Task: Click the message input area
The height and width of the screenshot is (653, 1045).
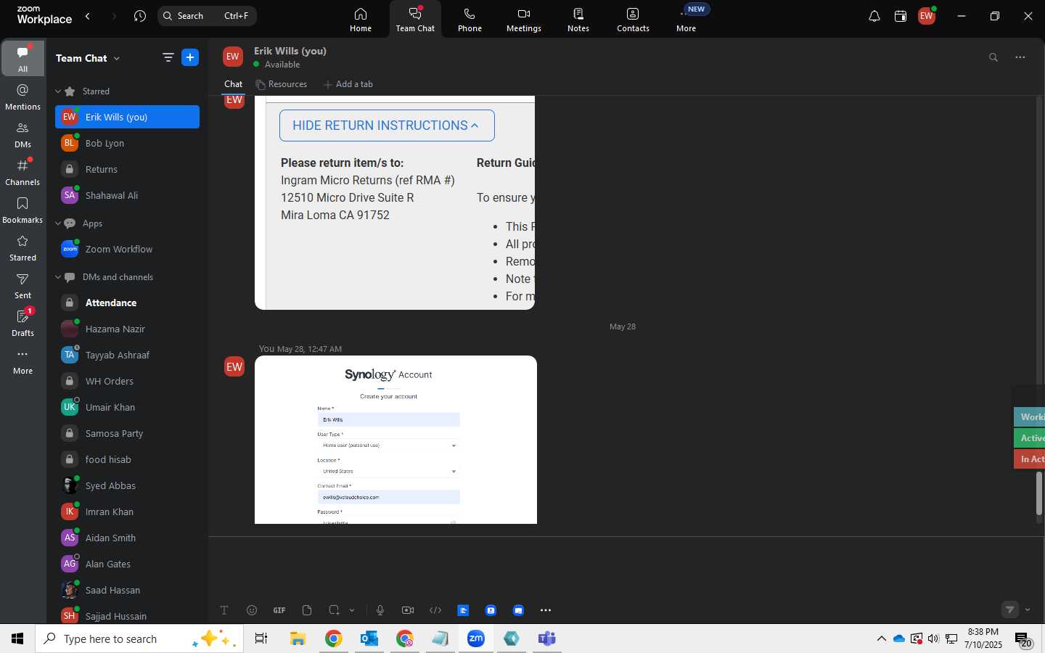Action: coord(624,567)
